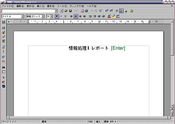175x124 pixels.
Task: Open the Form functions icon
Action: pos(3,41)
